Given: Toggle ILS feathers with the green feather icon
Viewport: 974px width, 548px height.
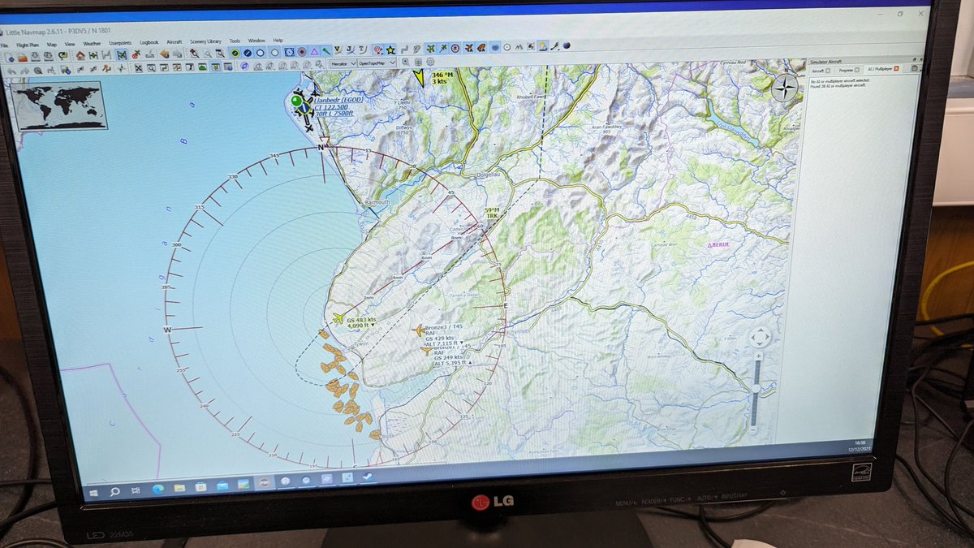Looking at the screenshot, I should coord(326,52).
